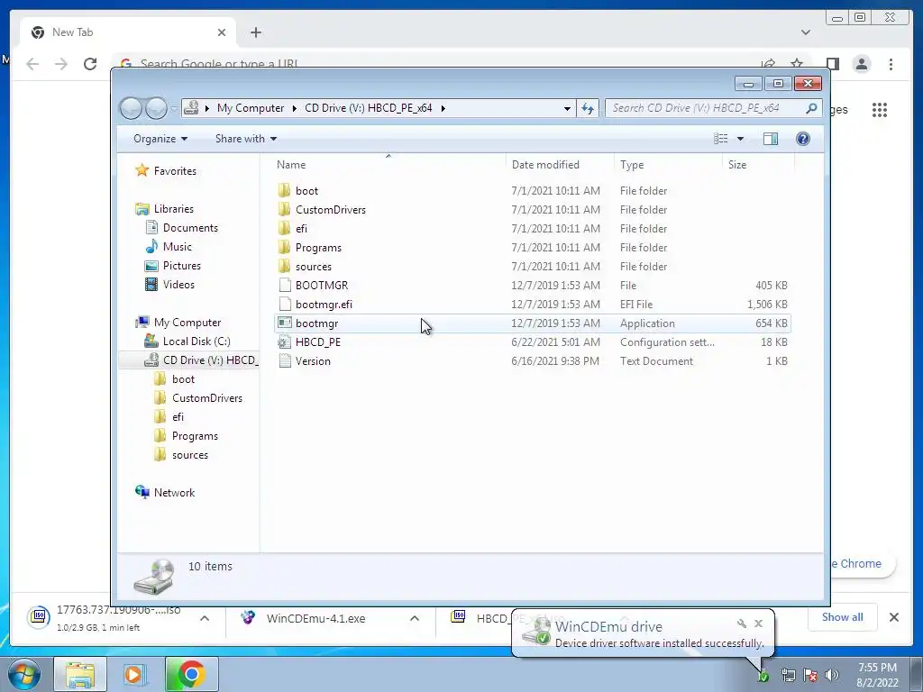
Task: Open the Organize menu
Action: pos(160,139)
